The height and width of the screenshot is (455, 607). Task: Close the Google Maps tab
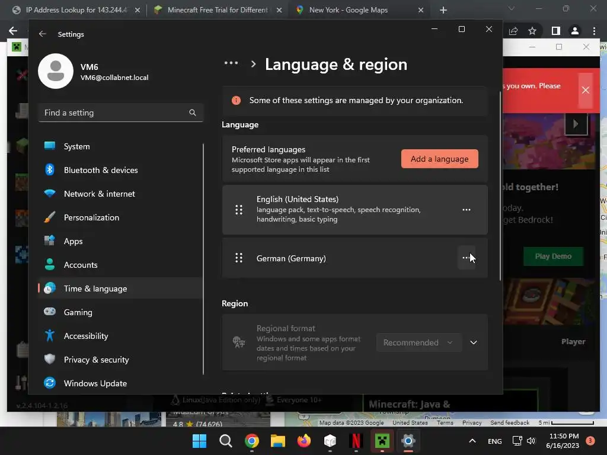421,10
